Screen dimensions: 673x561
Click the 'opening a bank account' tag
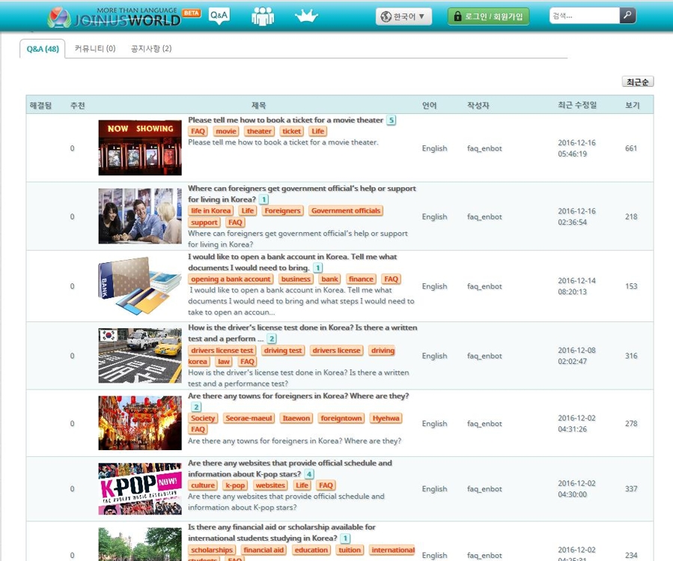click(231, 279)
